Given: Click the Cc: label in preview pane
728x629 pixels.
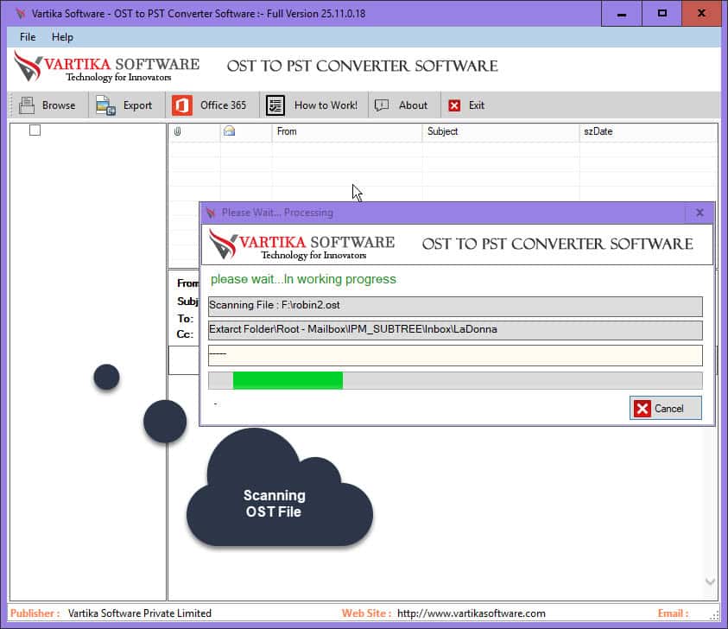Looking at the screenshot, I should click(x=185, y=334).
